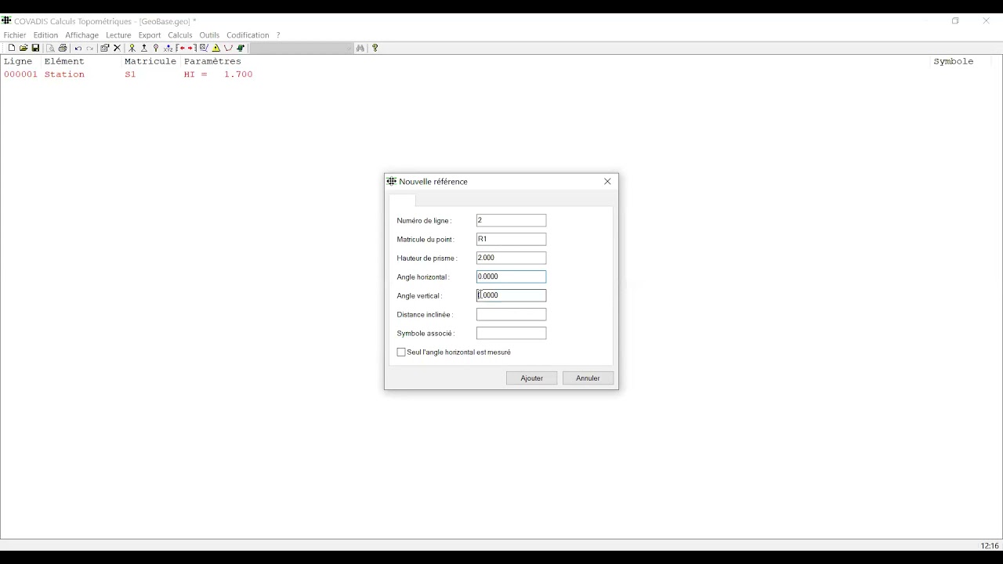This screenshot has width=1003, height=564.
Task: Open the Edition menu
Action: click(x=45, y=35)
